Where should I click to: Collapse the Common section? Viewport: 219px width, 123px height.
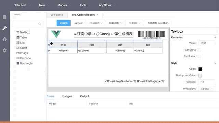tap(215, 37)
